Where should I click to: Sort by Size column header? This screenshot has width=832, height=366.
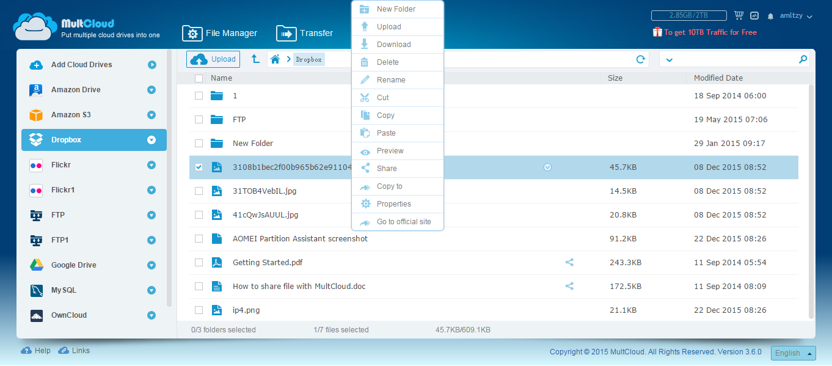tap(615, 78)
